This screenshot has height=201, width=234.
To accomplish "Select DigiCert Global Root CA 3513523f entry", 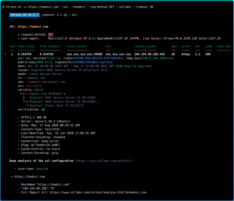I will [x=57, y=105].
